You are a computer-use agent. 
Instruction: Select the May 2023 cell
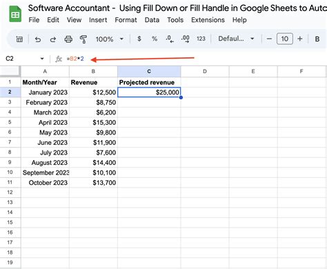(x=45, y=132)
